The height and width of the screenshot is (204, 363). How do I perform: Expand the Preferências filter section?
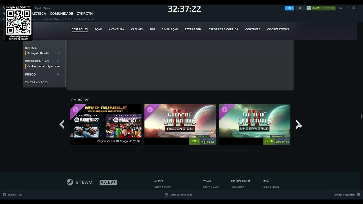(x=42, y=61)
